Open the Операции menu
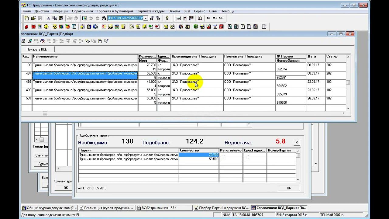The width and height of the screenshot is (389, 219). pos(60,11)
